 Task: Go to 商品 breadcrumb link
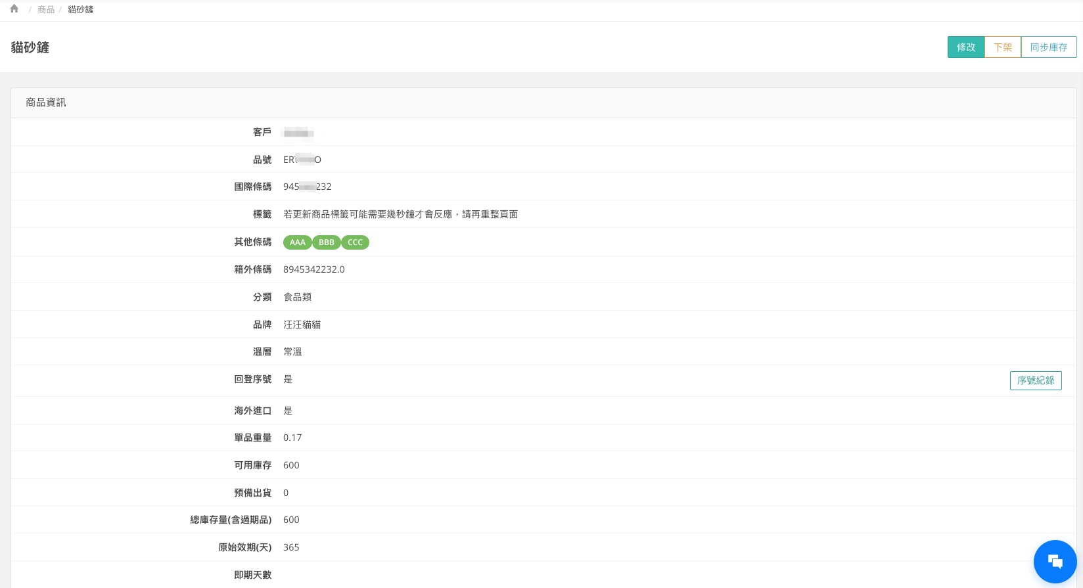point(46,10)
